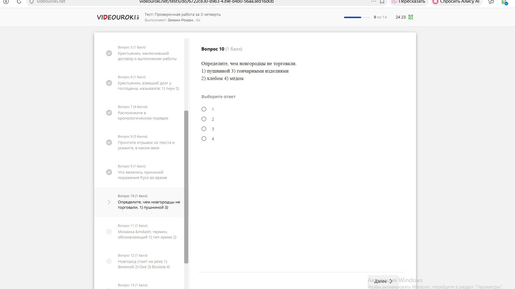Click the Alice AI circle icon
515x289 pixels.
click(435, 1)
